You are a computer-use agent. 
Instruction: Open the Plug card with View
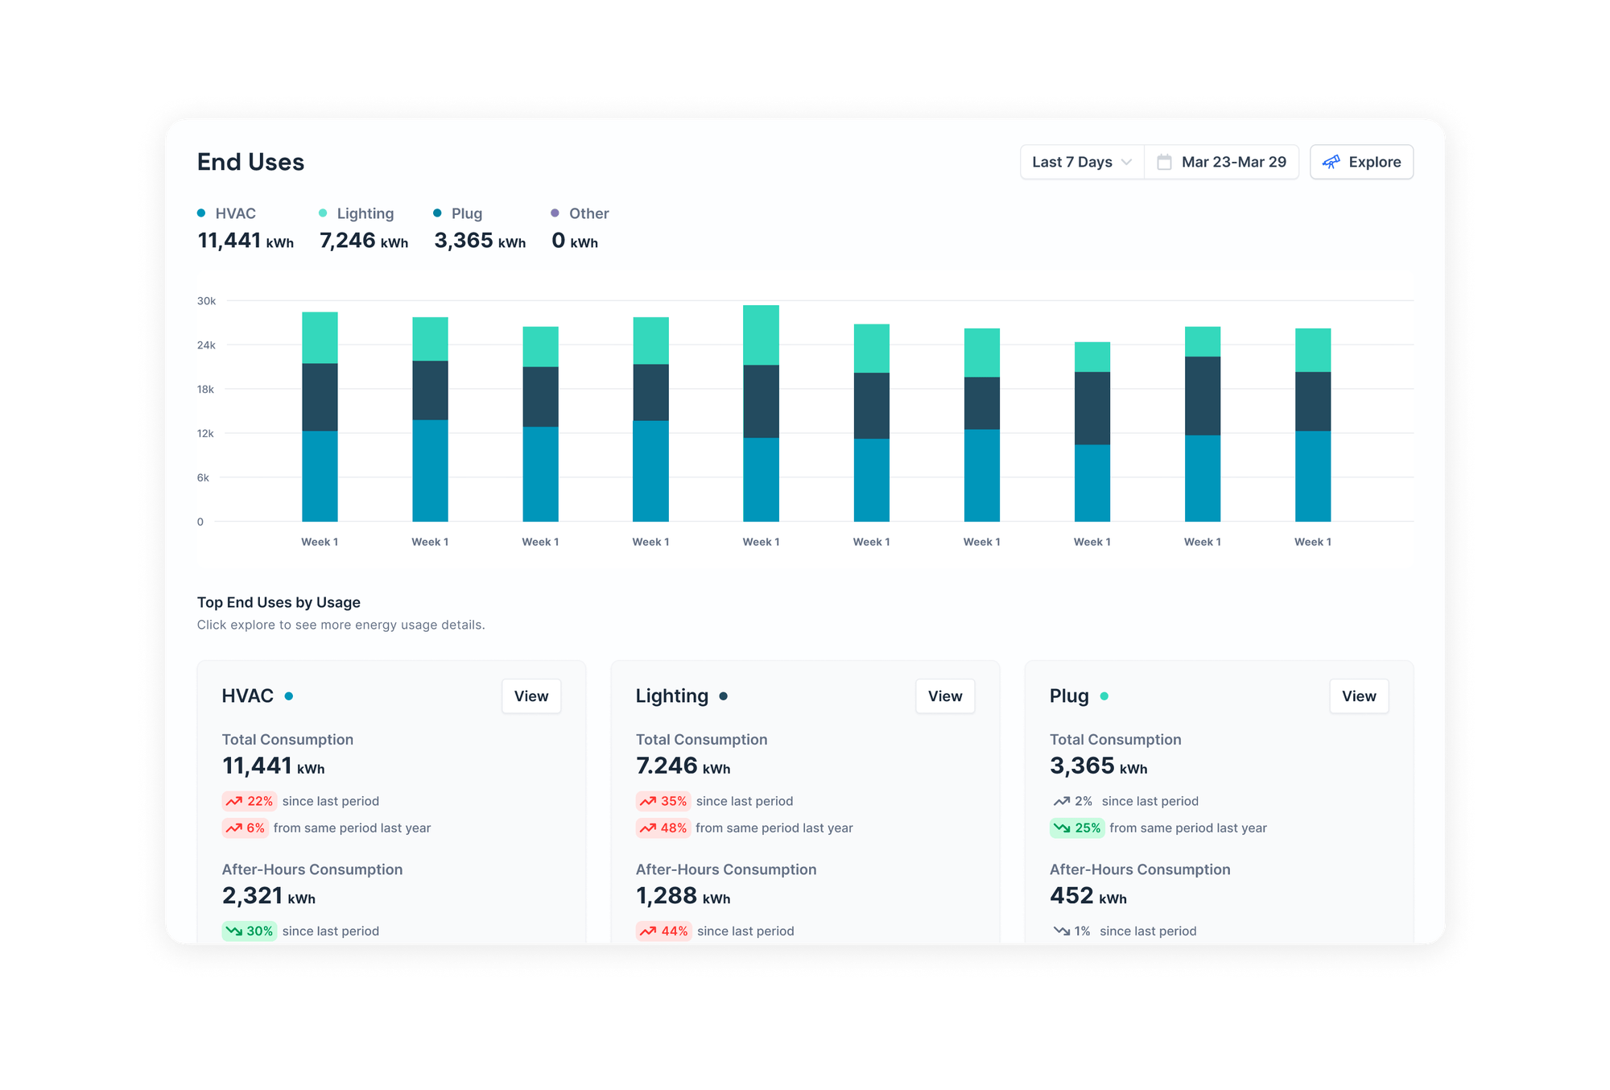tap(1359, 696)
